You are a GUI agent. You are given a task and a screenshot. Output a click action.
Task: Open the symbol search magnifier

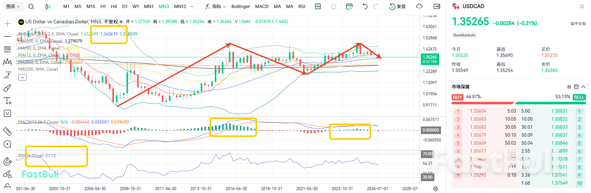tap(31, 6)
